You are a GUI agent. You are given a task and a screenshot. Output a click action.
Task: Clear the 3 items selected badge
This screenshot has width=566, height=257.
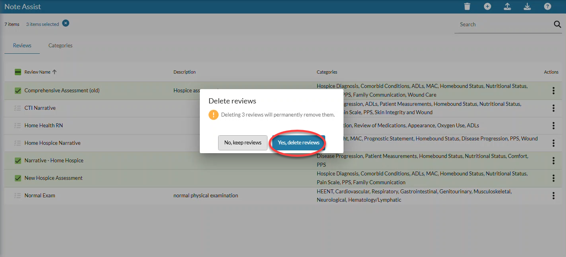(x=65, y=23)
